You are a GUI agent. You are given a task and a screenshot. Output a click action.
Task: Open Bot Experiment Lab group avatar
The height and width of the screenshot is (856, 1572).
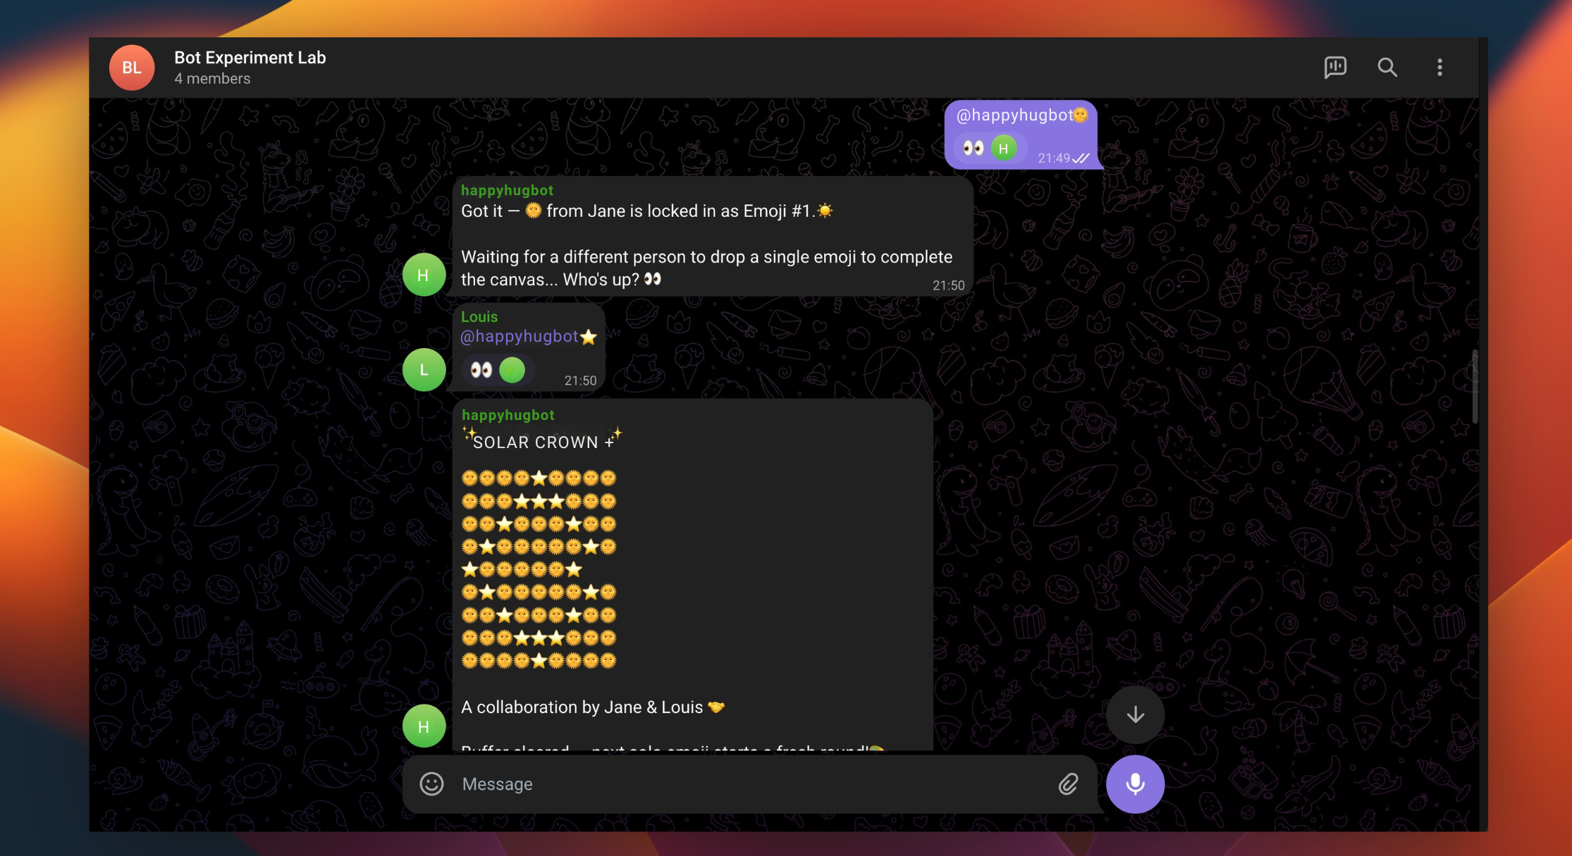pyautogui.click(x=132, y=68)
